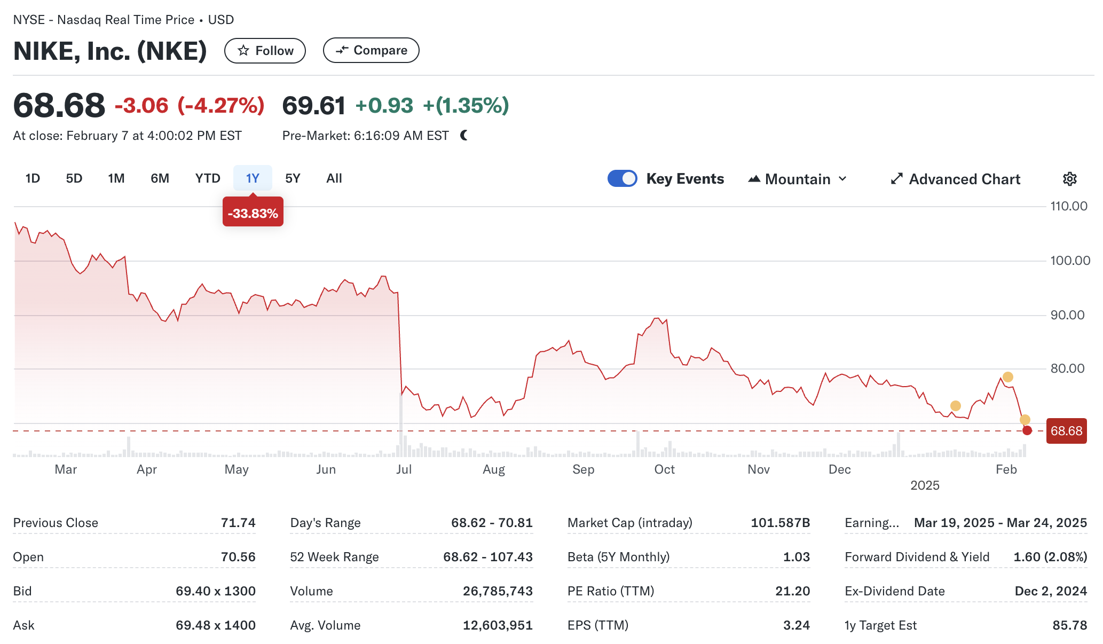Click the star icon on Follow
The height and width of the screenshot is (644, 1103).
click(x=243, y=50)
